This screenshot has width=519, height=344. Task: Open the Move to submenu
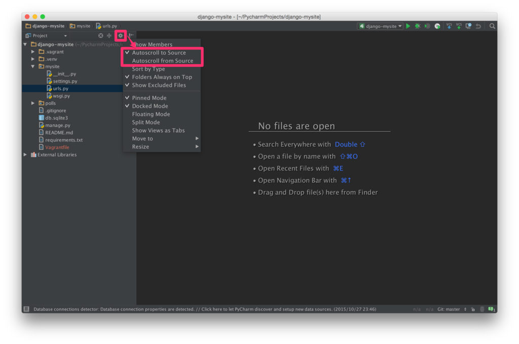click(x=162, y=139)
